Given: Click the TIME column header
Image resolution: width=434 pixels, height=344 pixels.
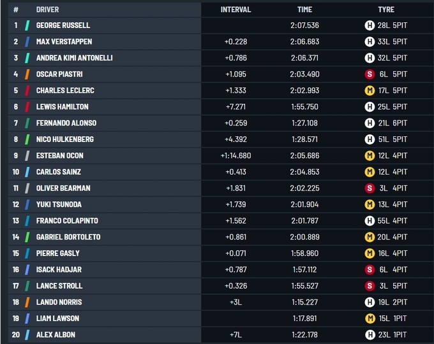Looking at the screenshot, I should tap(304, 10).
